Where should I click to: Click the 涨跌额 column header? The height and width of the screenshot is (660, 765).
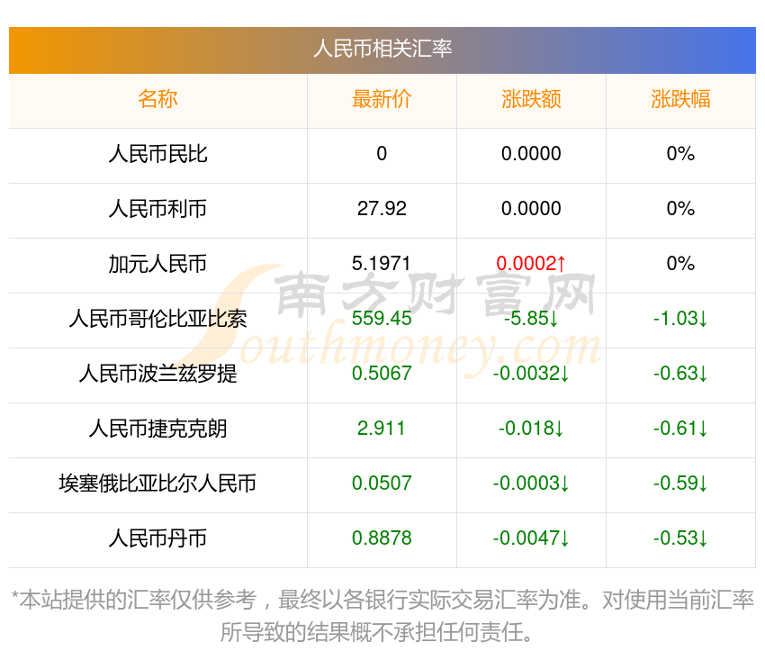531,99
